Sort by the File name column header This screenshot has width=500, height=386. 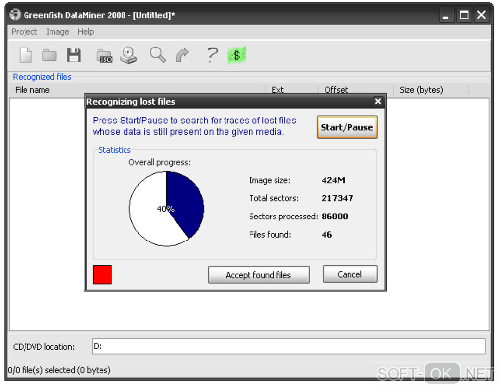tap(137, 90)
